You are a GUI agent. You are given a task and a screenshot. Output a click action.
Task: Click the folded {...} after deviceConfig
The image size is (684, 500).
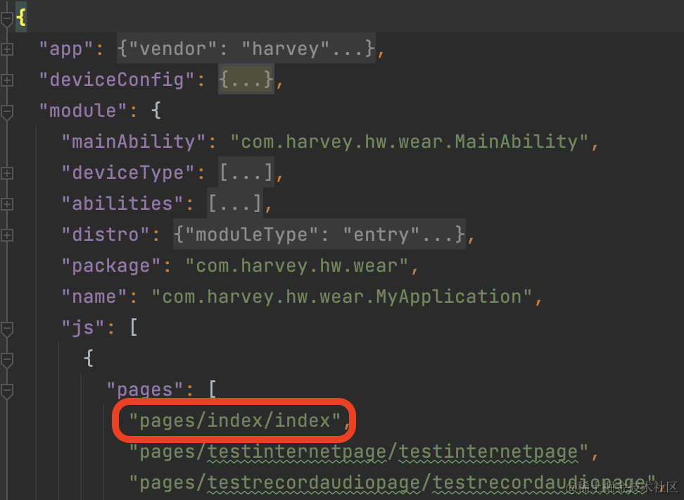tap(246, 80)
